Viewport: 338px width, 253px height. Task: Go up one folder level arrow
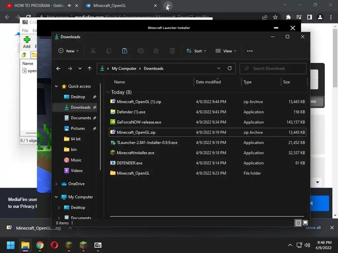click(90, 69)
